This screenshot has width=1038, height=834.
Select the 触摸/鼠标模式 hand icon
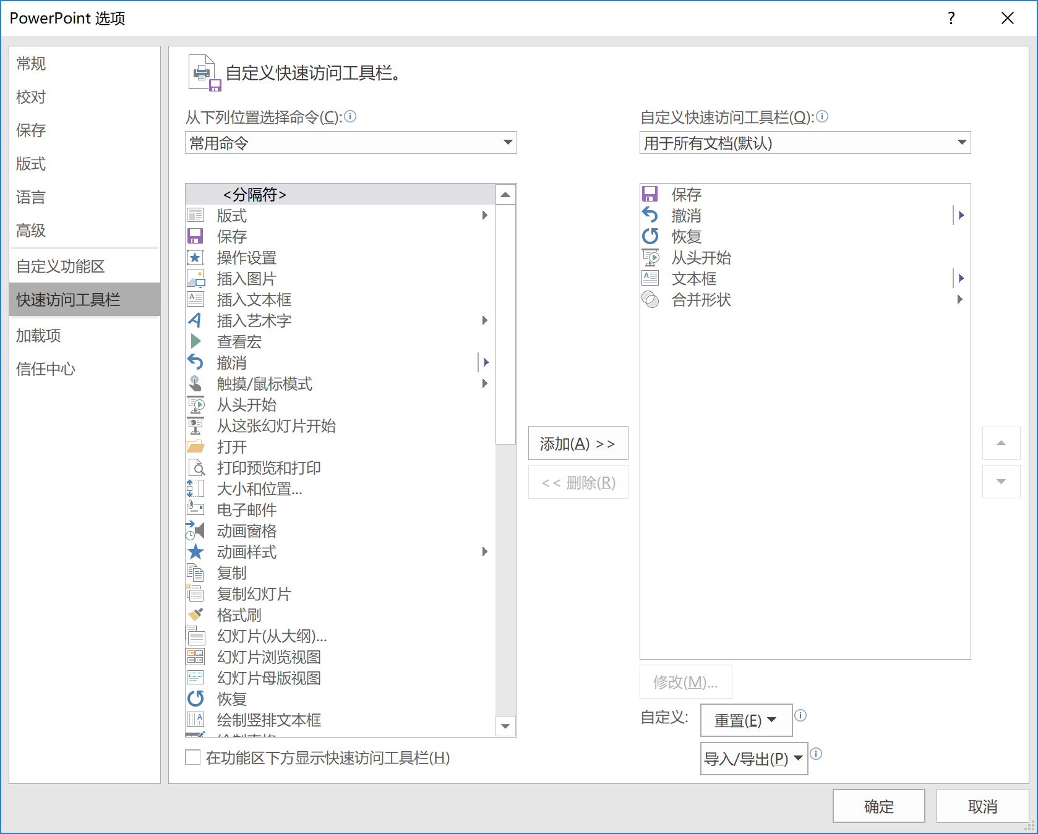pos(195,383)
